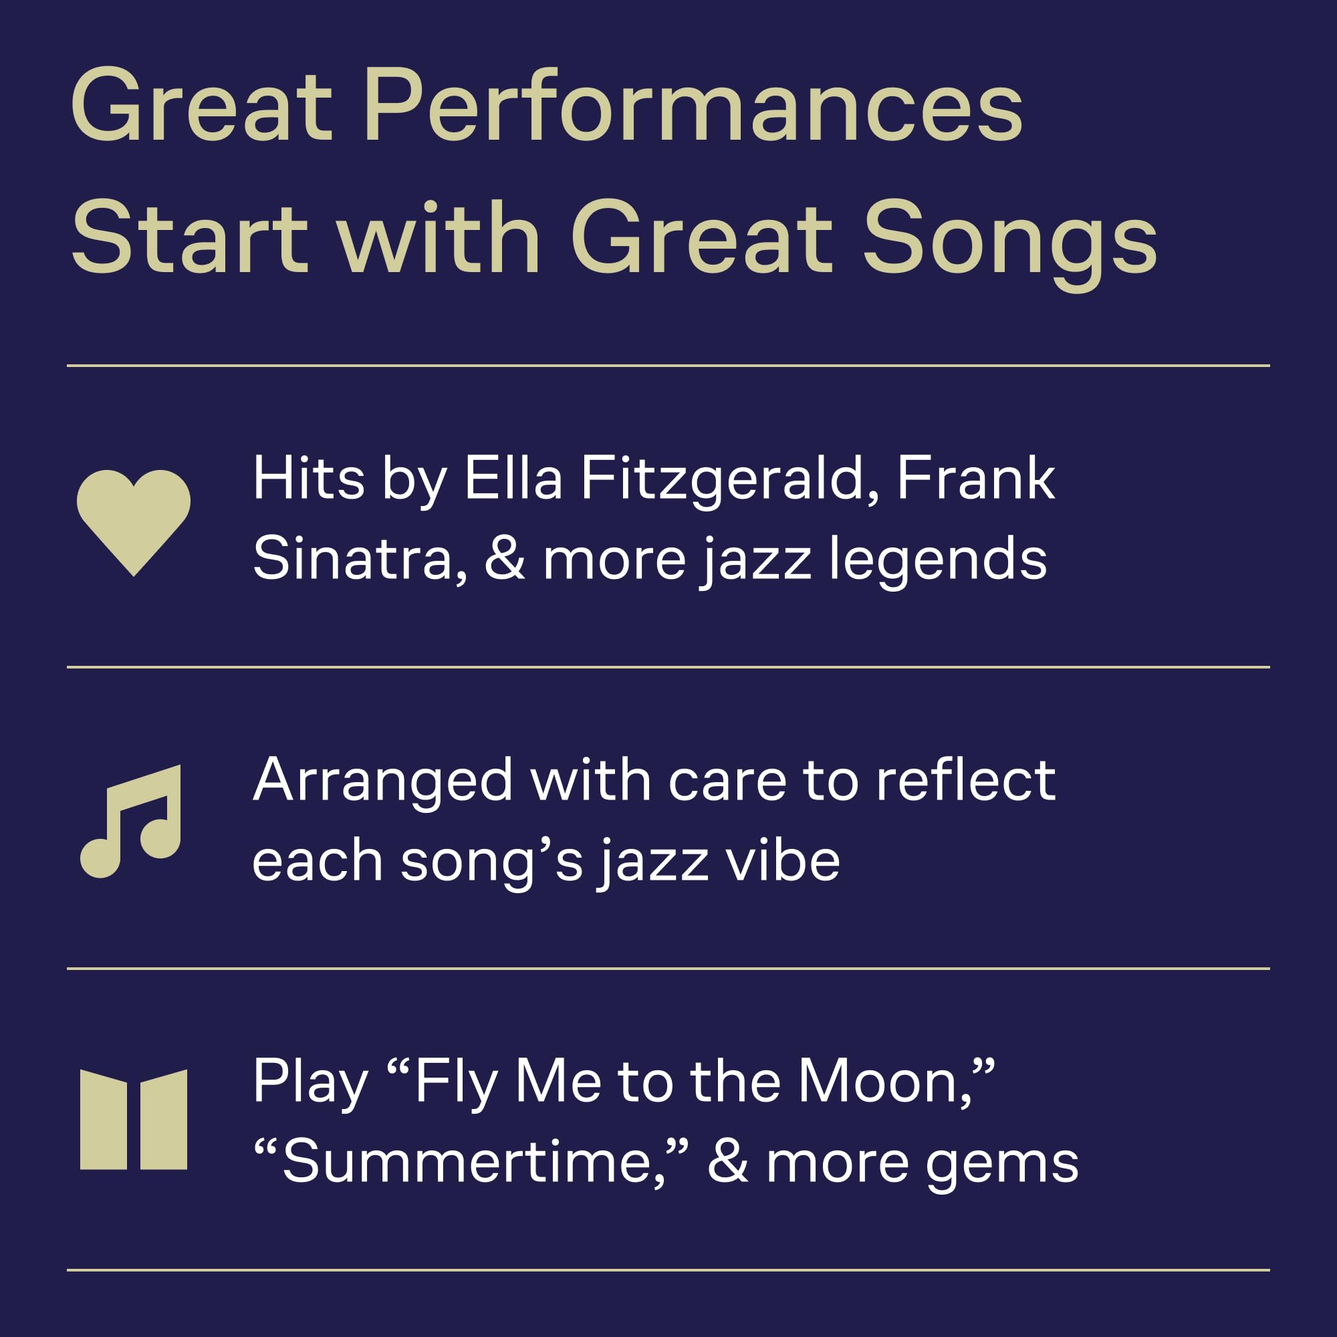Click the divider between music and book sections
Viewport: 1337px width, 1337px height.
(x=668, y=969)
